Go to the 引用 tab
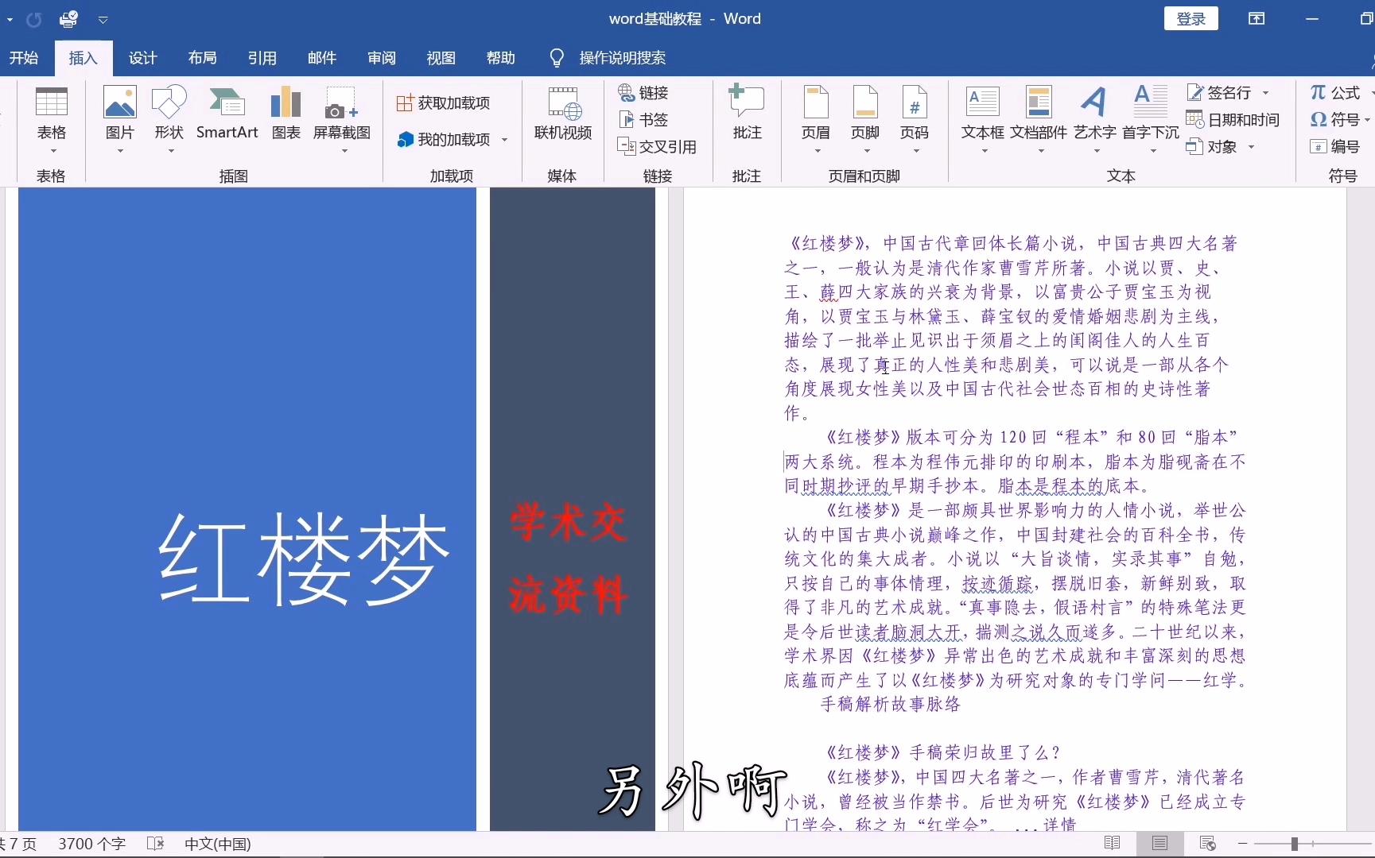This screenshot has height=858, width=1375. point(262,58)
